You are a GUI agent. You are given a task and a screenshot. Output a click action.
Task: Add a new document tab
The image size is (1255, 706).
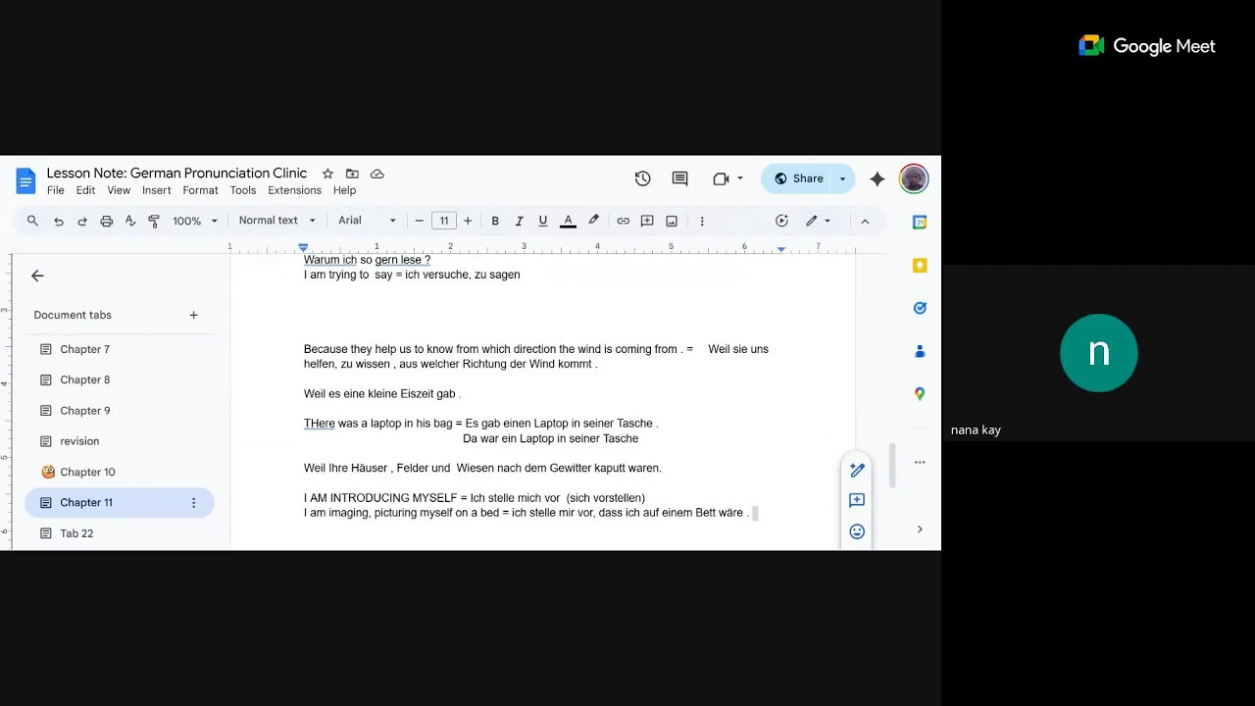click(193, 315)
